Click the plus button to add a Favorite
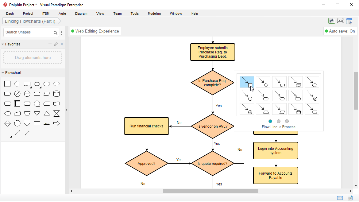Viewport: 359px width, 202px height. tap(50, 44)
